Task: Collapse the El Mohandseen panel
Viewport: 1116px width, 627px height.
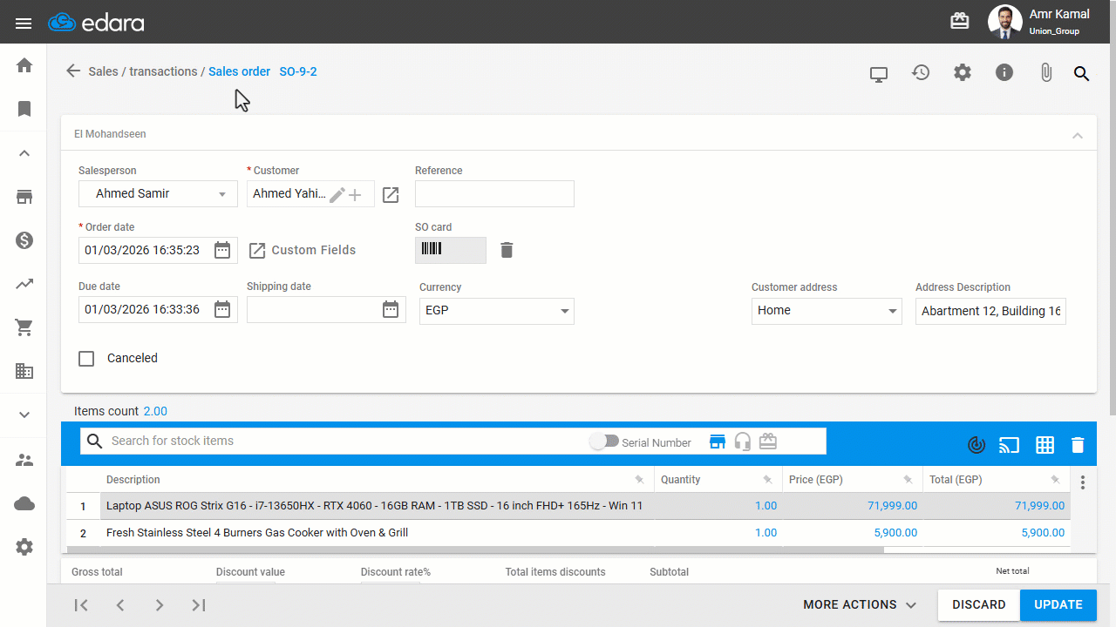Action: 1078,135
